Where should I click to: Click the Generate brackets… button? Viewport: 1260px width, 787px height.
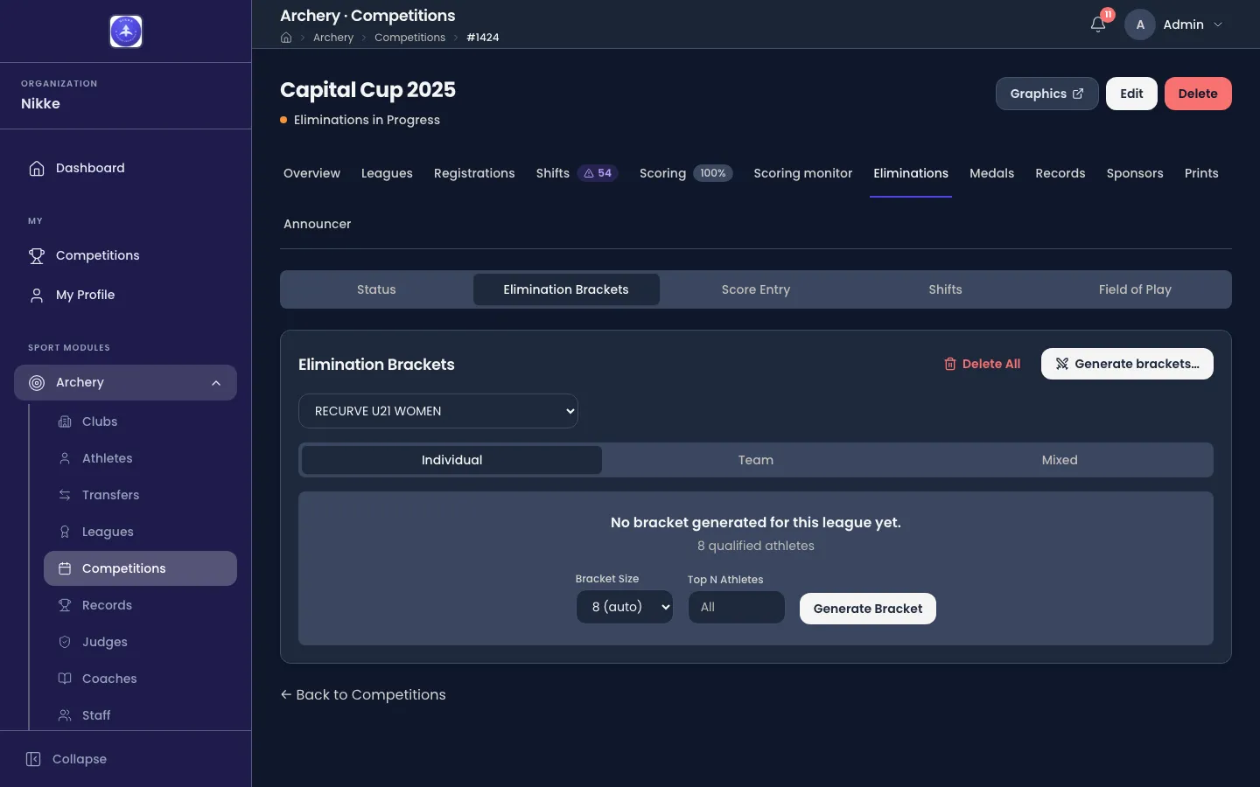[x=1127, y=364]
